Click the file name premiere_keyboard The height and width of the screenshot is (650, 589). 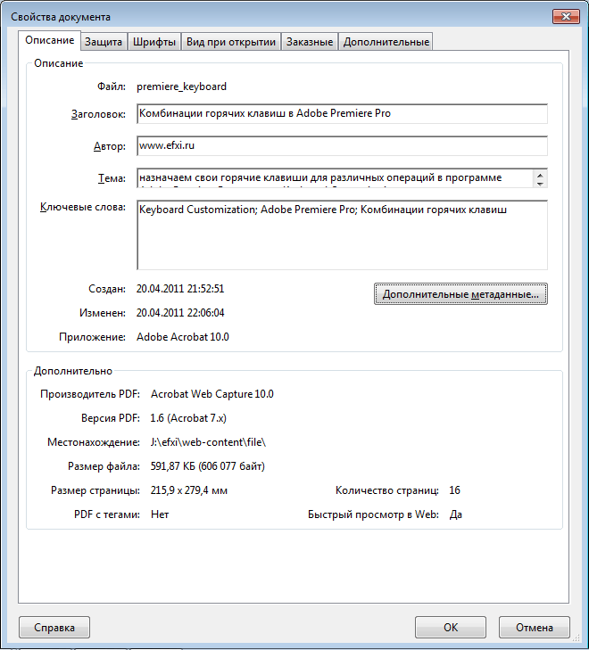[x=182, y=86]
